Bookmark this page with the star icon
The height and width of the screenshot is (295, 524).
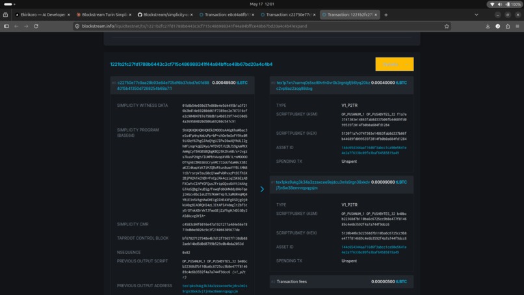click(447, 26)
